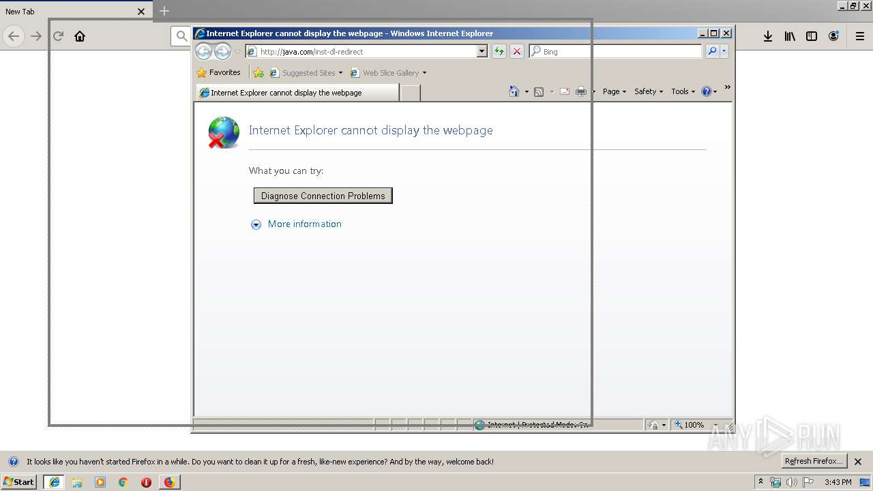Click Internet Explorer's Back arrow button

203,51
